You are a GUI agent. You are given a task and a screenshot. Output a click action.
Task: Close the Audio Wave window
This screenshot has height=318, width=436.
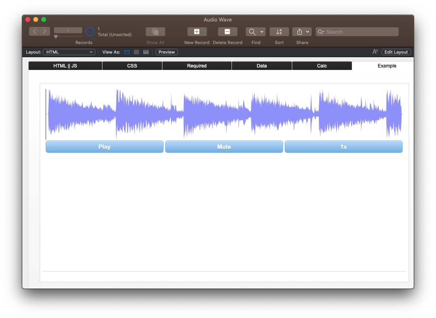pyautogui.click(x=28, y=19)
